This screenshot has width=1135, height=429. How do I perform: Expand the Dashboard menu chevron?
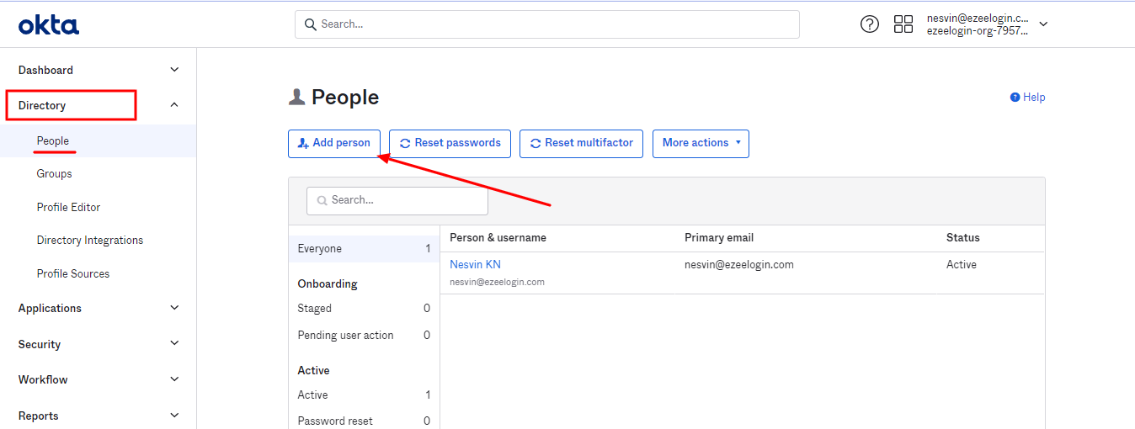(174, 70)
